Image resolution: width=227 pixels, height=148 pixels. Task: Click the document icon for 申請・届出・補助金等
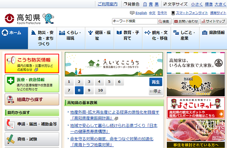(11, 124)
